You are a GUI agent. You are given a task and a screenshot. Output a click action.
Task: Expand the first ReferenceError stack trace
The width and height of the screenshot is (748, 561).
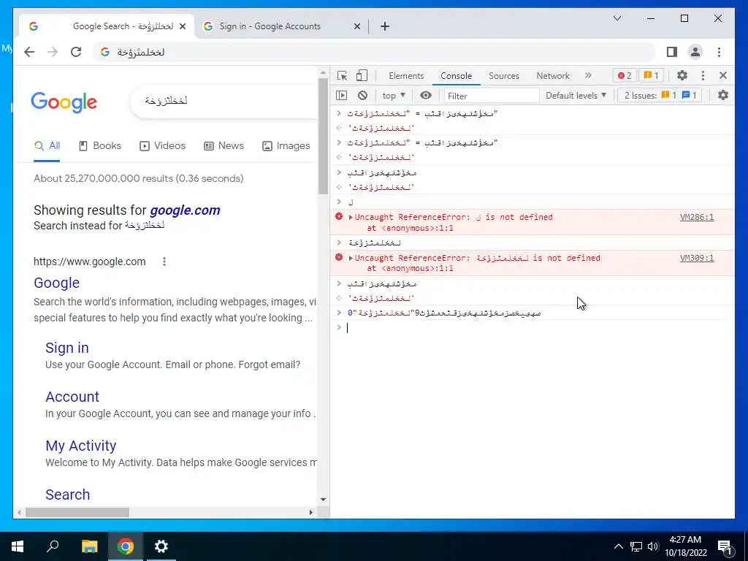pyautogui.click(x=351, y=217)
